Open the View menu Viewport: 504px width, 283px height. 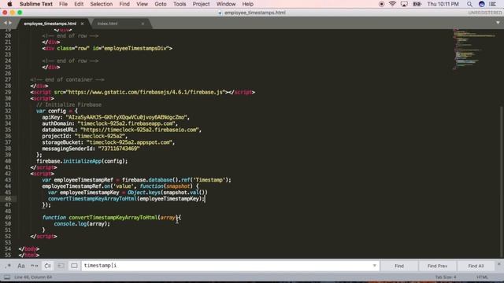[142, 4]
